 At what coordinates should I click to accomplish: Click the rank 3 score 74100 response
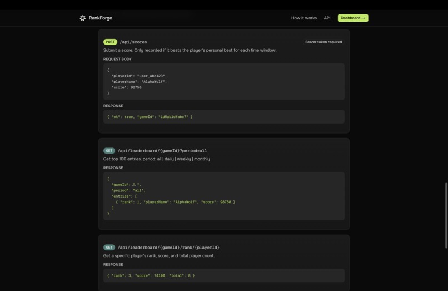click(151, 275)
